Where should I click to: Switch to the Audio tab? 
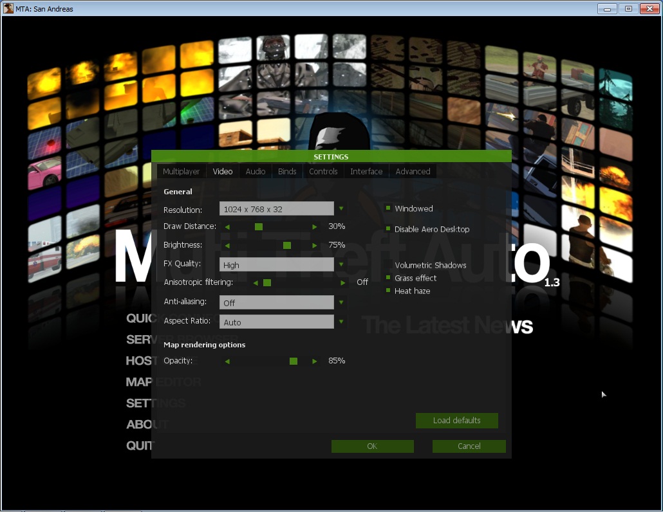pyautogui.click(x=255, y=171)
